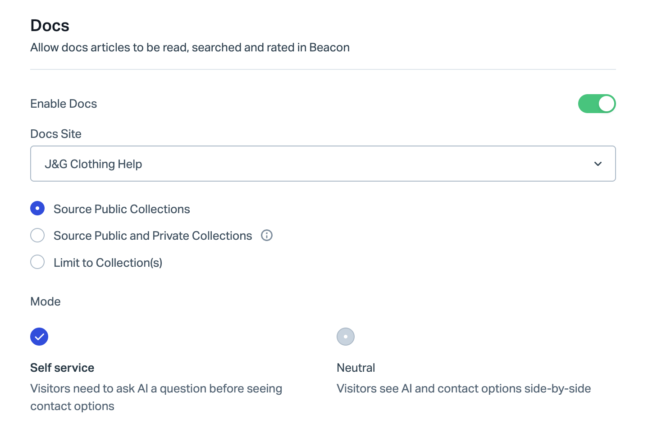Select the Source Public Collections radio button
Image resolution: width=648 pixels, height=447 pixels.
(x=37, y=208)
